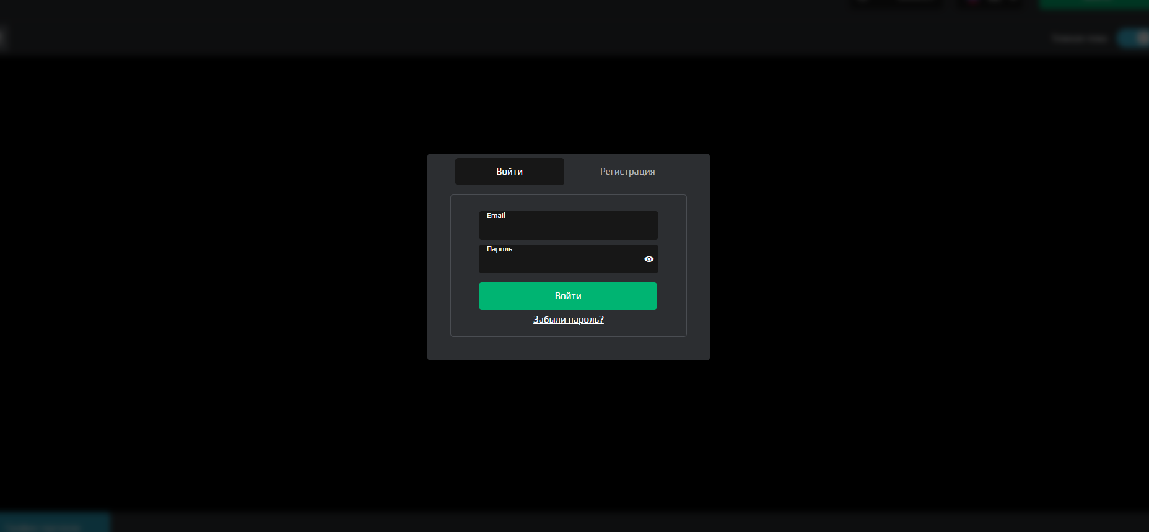Click the blurred label beside the header switch
The width and height of the screenshot is (1149, 532).
(1080, 38)
